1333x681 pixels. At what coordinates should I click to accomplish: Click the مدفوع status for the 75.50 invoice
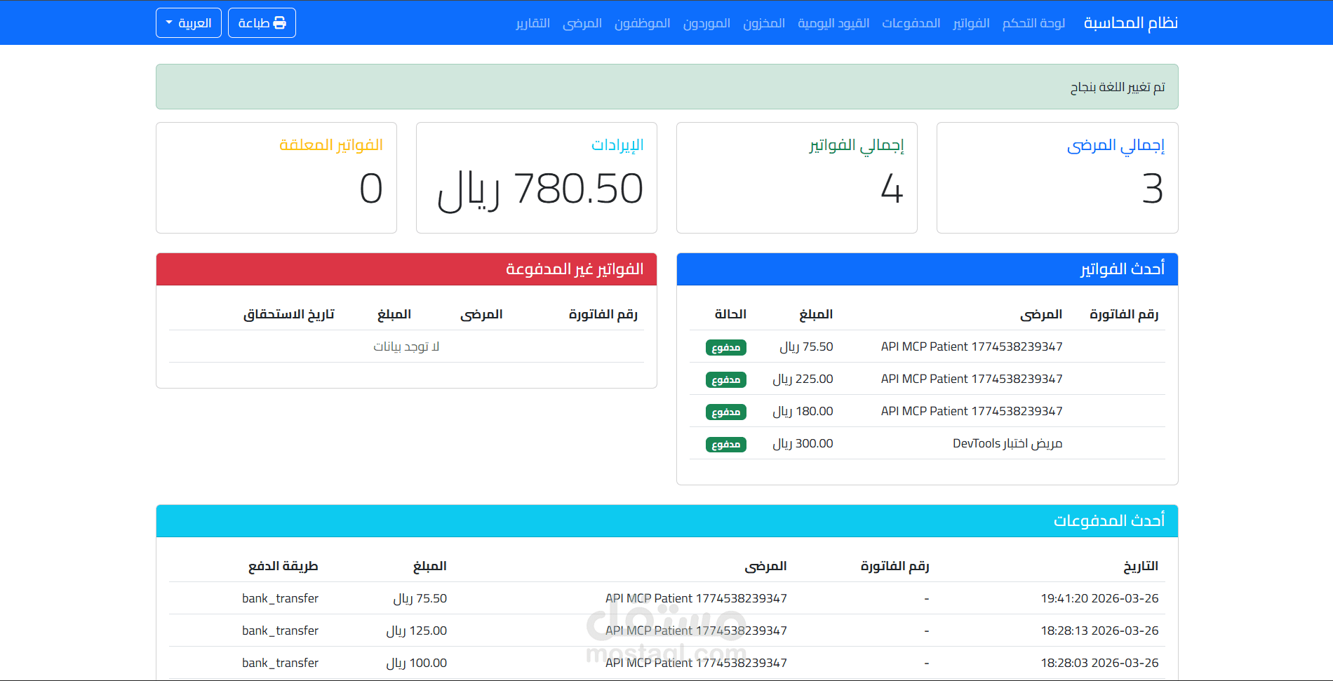pos(725,347)
